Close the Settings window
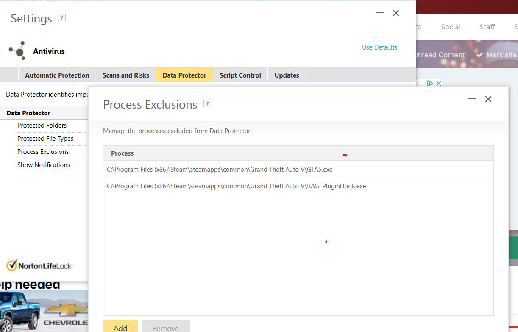Screen dimensions: 518x332 tap(396, 13)
